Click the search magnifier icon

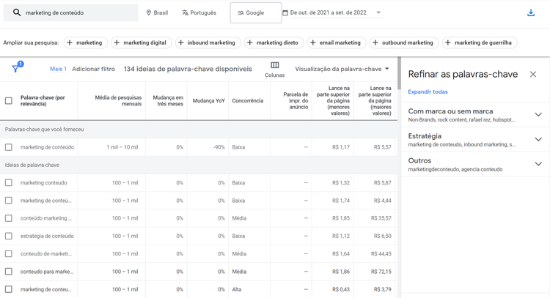point(16,12)
